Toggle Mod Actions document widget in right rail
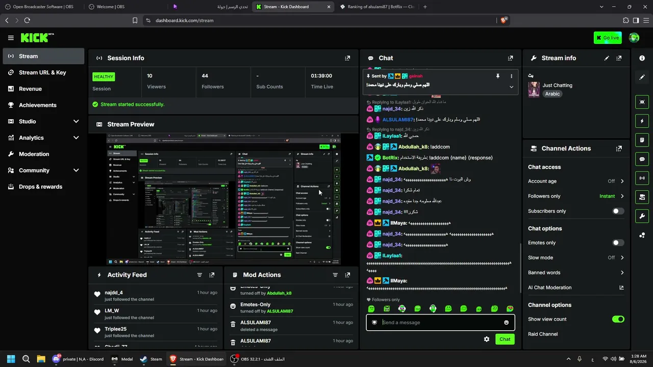The width and height of the screenshot is (653, 367). click(642, 140)
